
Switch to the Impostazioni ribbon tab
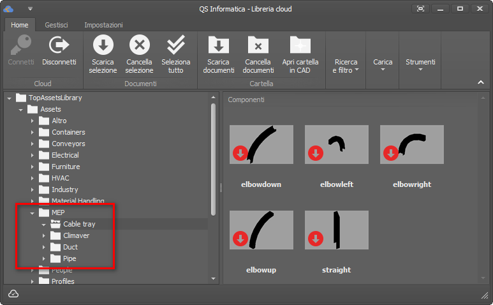click(x=103, y=25)
